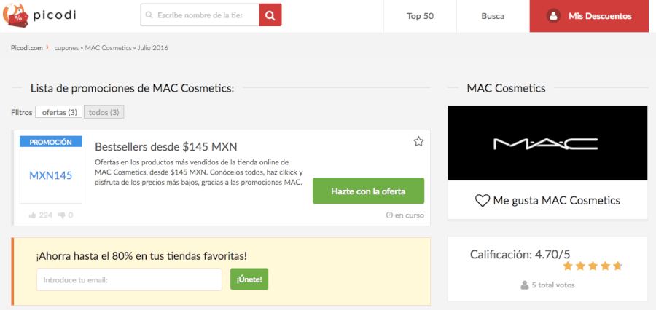
Task: Select the todos (3) filter
Action: click(104, 112)
